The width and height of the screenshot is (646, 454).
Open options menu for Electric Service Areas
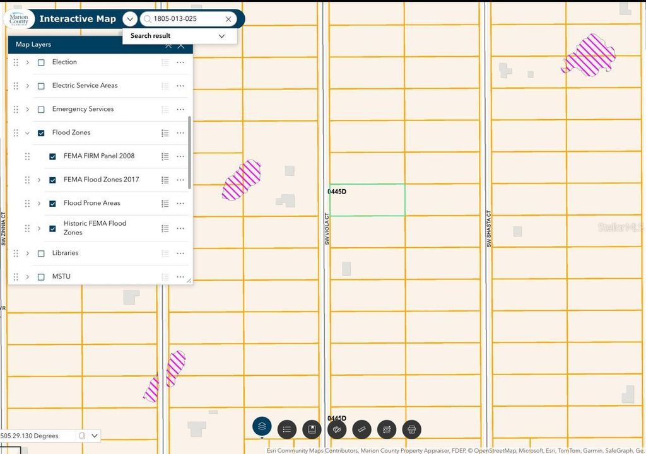(180, 86)
